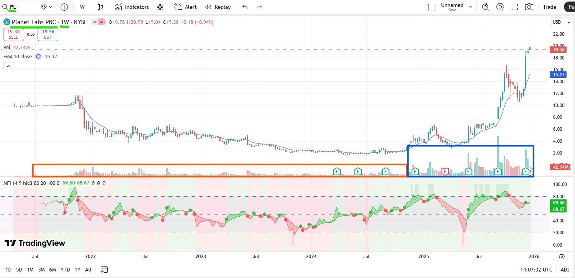Click the blue 15.17 EMA price label
Image resolution: width=575 pixels, height=278 pixels.
click(559, 74)
